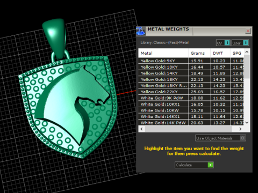Toggle Use Object Materials option
This screenshot has width=258, height=193.
(220, 138)
